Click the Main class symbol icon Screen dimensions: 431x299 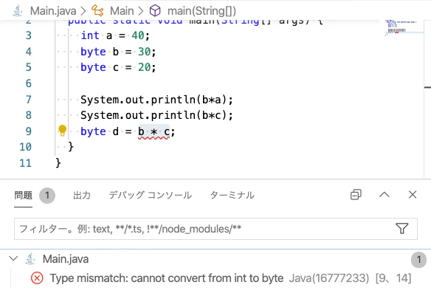97,11
